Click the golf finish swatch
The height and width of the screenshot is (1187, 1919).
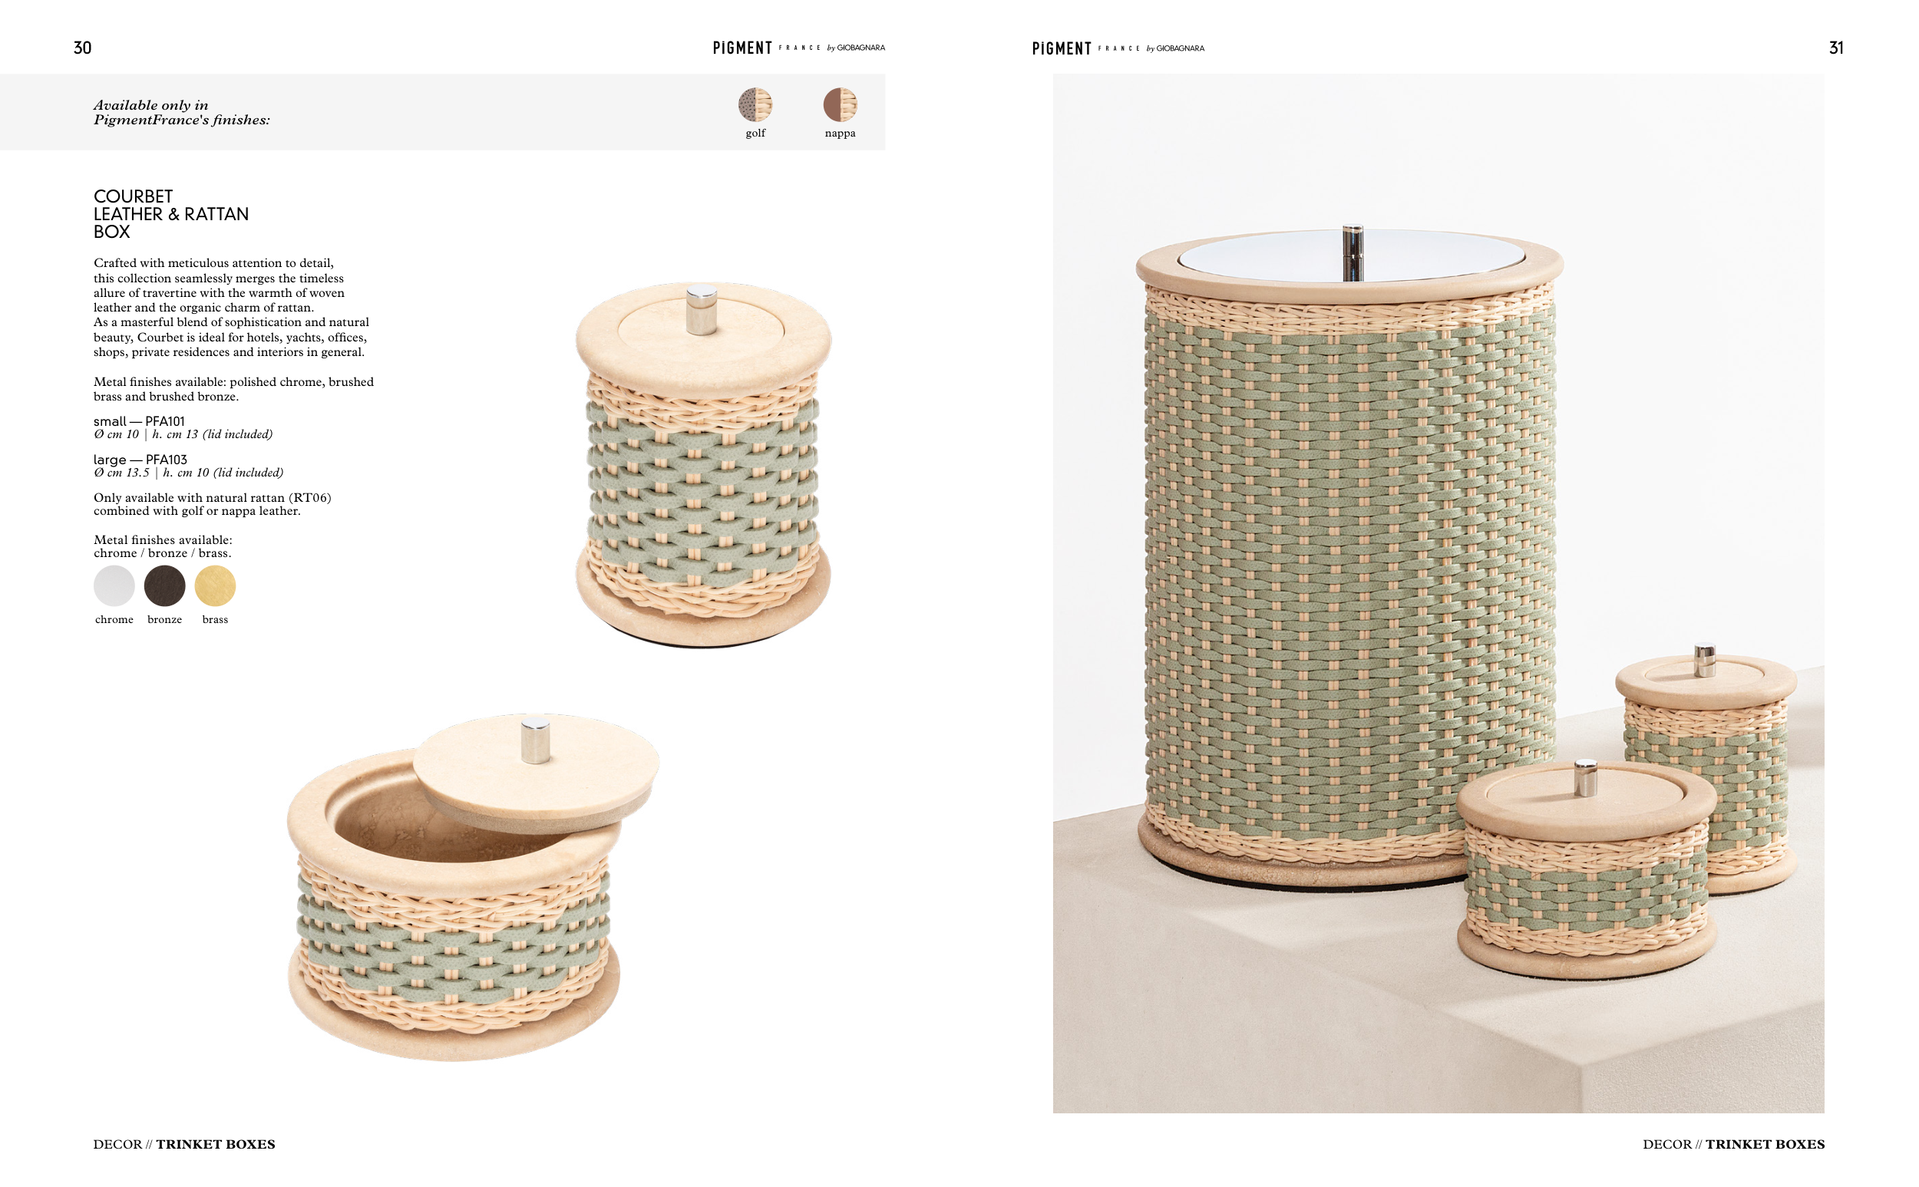coord(755,104)
